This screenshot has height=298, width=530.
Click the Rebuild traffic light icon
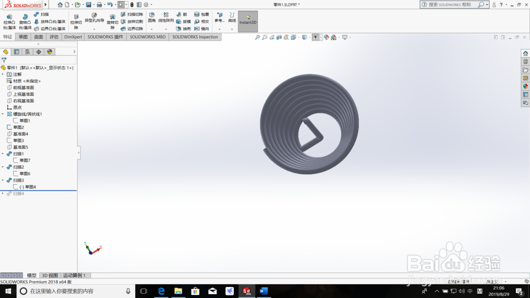[x=132, y=5]
